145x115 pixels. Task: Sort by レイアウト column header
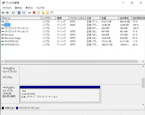[48, 18]
